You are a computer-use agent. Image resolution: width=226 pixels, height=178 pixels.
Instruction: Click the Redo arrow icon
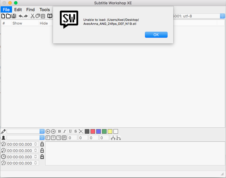tap(26, 16)
